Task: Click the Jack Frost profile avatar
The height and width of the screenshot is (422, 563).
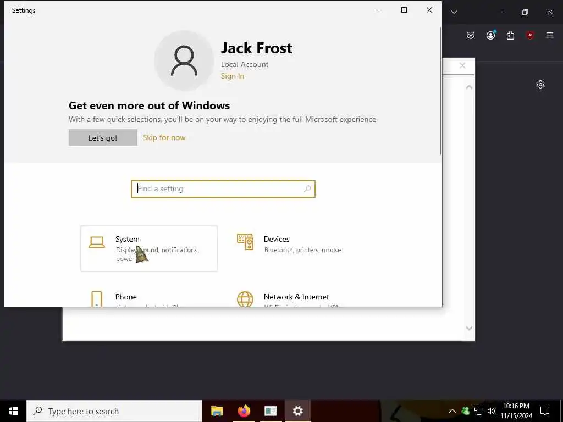Action: (184, 60)
